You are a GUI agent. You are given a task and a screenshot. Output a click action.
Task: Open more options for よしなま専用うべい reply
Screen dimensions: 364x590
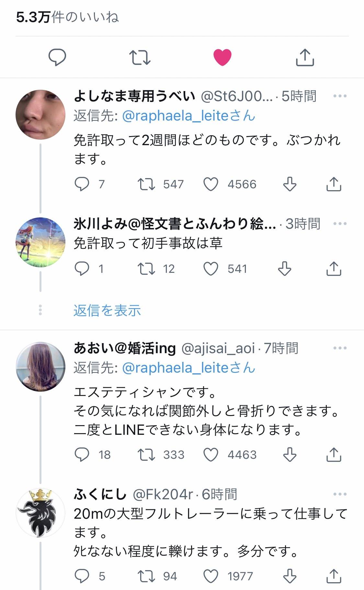pos(340,96)
